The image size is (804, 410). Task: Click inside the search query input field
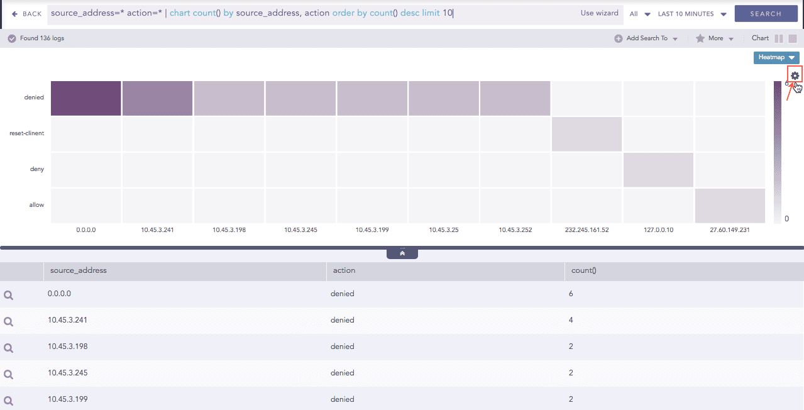(x=314, y=14)
